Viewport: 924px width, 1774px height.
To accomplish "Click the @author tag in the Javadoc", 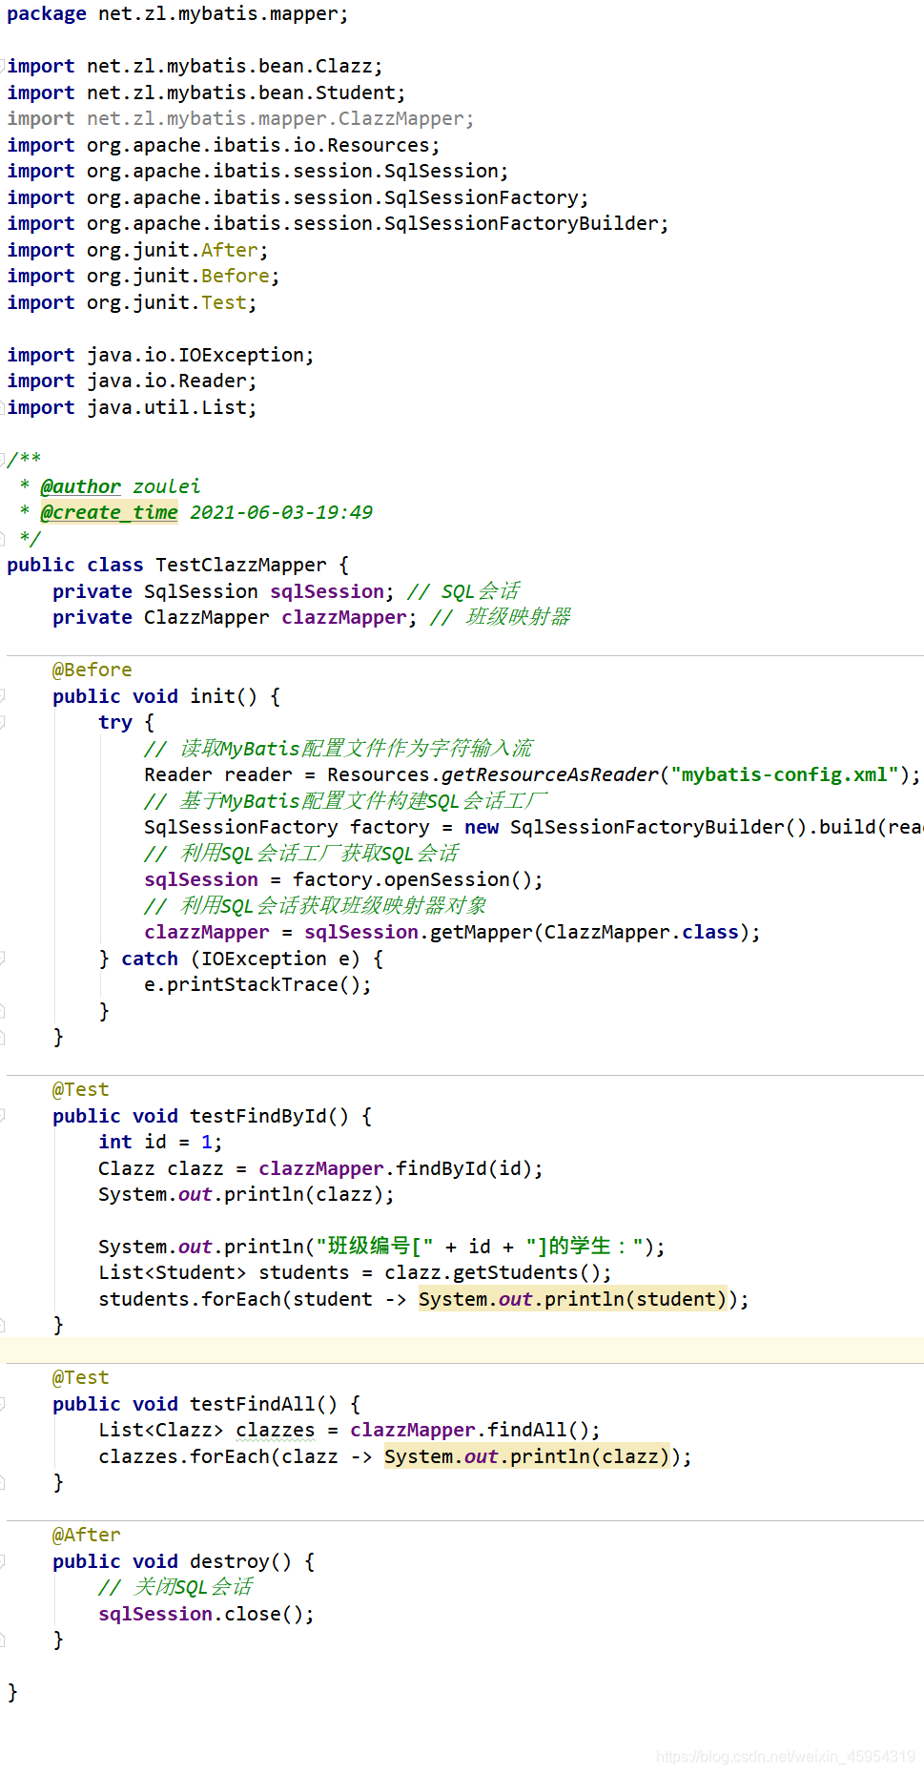I will (81, 486).
